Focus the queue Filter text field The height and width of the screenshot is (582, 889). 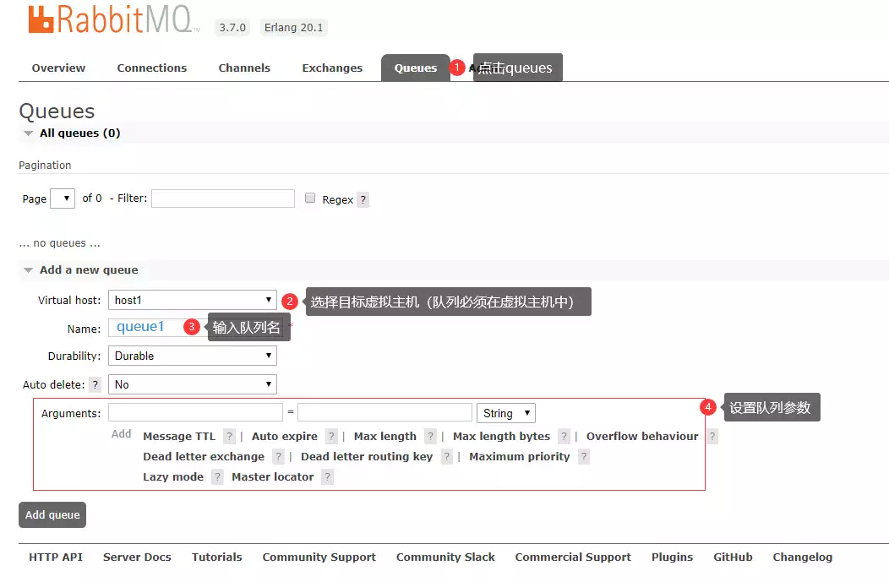(223, 199)
